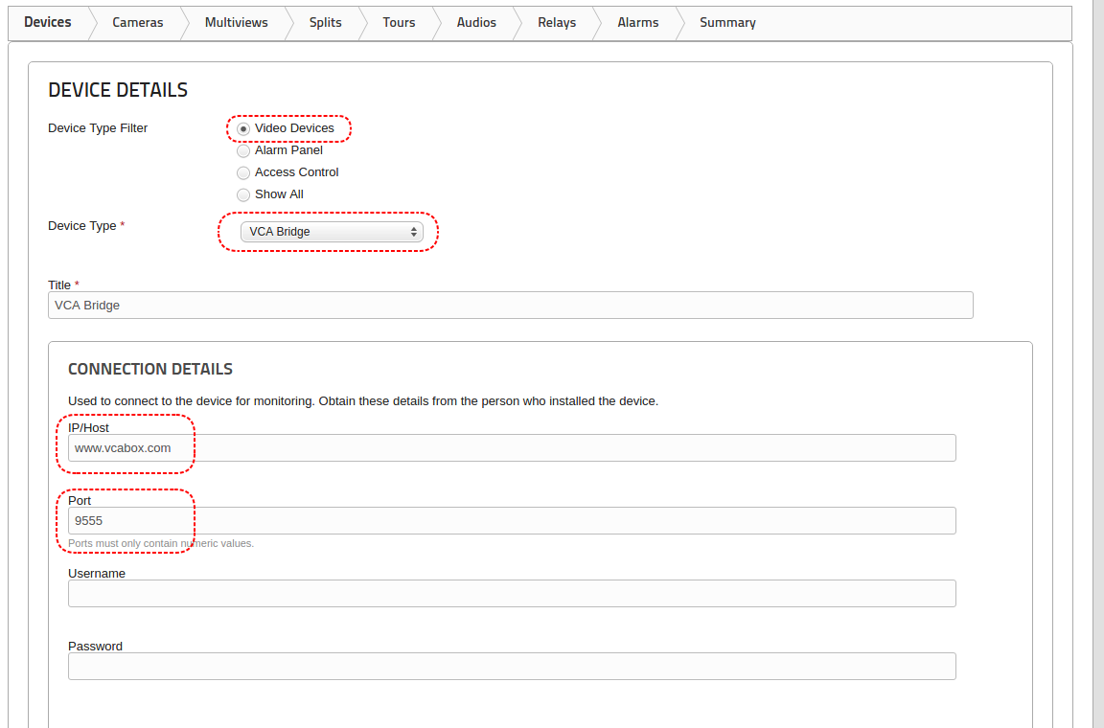Select the Access Control radio button
Viewport: 1104px width, 728px height.
tap(242, 172)
